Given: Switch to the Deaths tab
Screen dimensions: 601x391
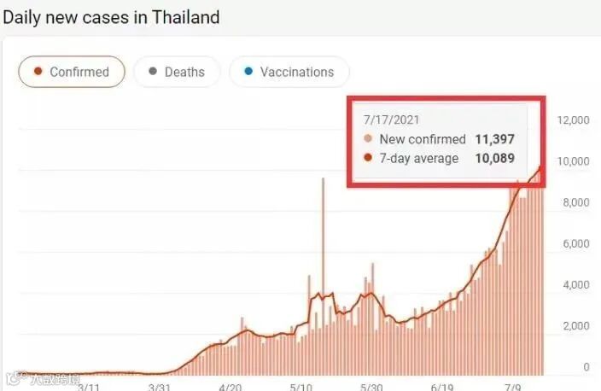Looking at the screenshot, I should (x=177, y=72).
